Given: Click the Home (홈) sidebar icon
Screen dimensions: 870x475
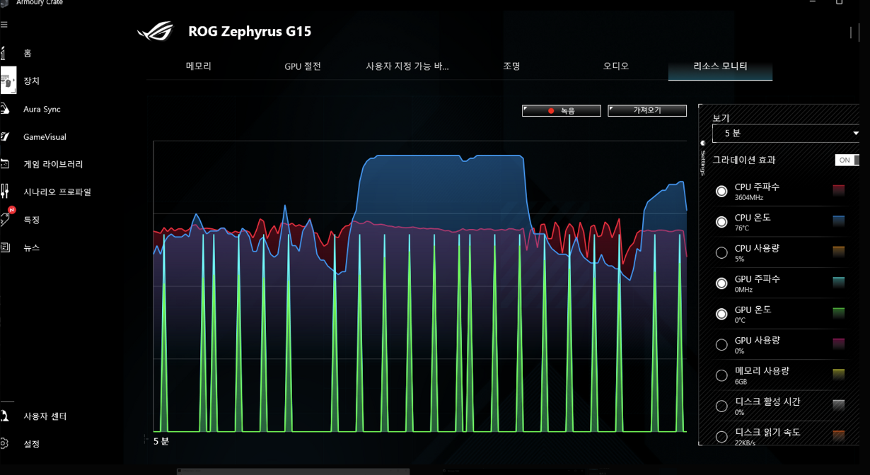Looking at the screenshot, I should [x=4, y=53].
